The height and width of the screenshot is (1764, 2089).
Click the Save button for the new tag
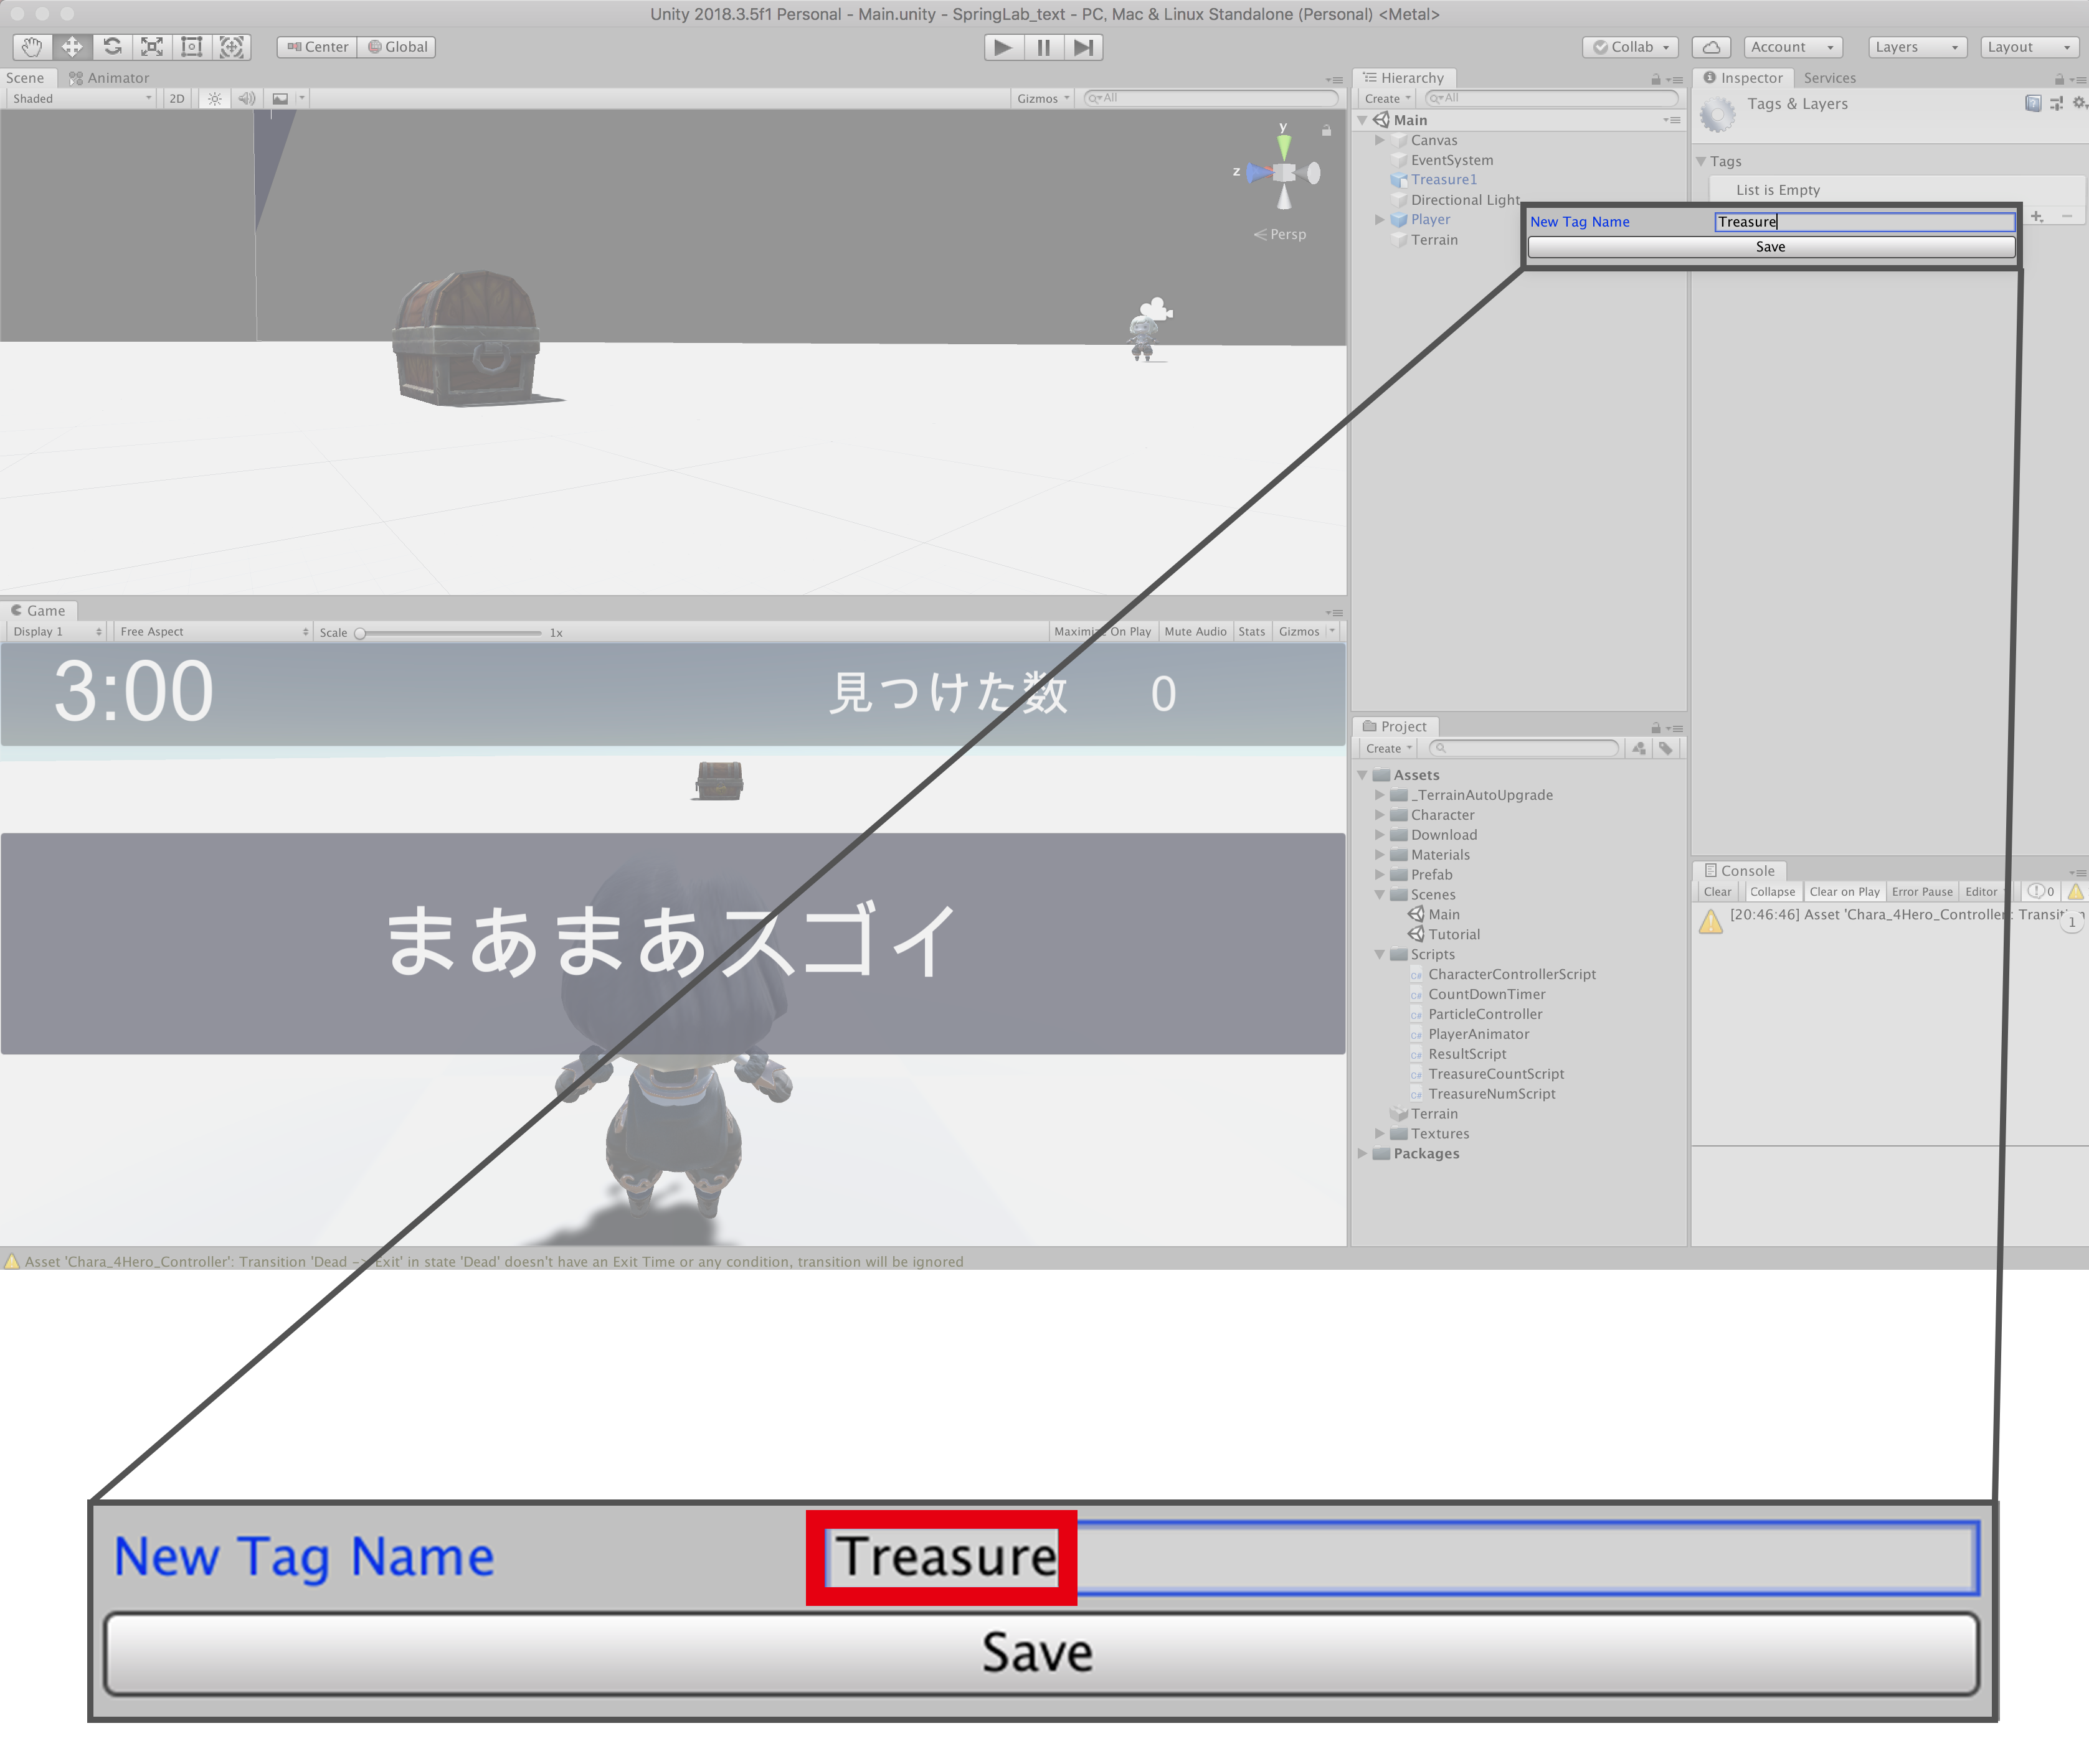pyautogui.click(x=1771, y=247)
